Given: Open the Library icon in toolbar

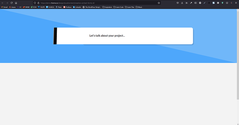Looking at the screenshot, I should (187, 3).
